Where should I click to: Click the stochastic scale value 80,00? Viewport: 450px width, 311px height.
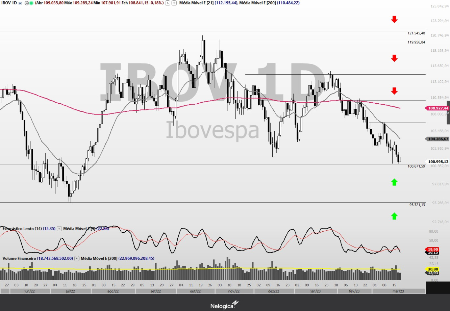(434, 231)
